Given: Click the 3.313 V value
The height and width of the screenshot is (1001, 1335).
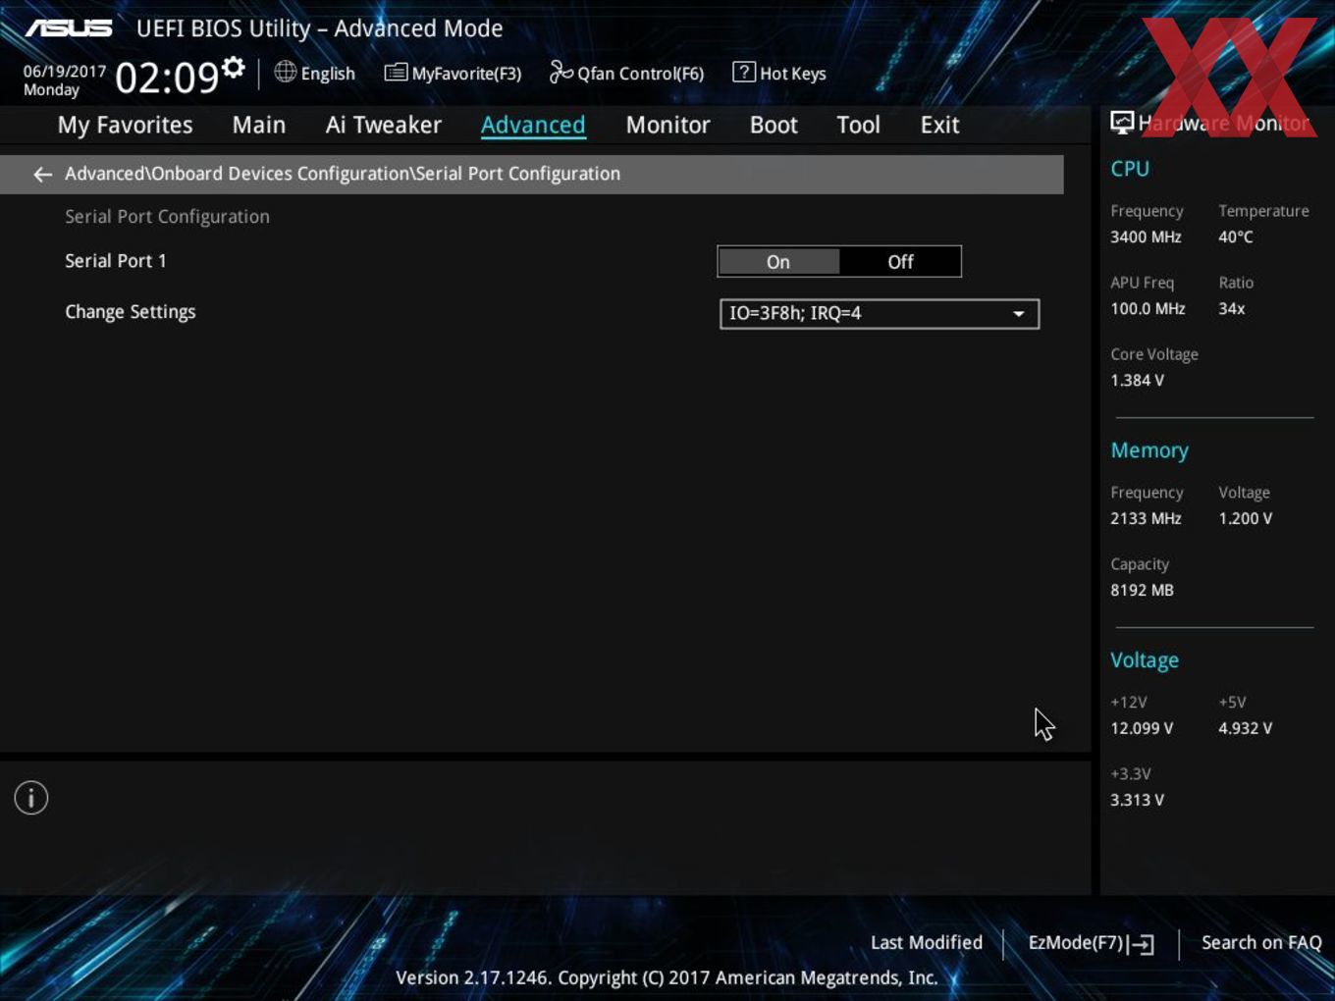Looking at the screenshot, I should coord(1137,801).
